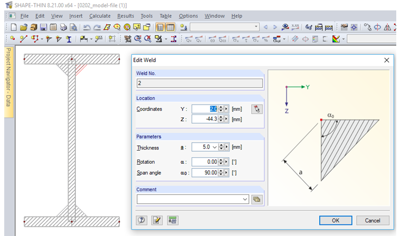This screenshot has height=236, width=401.
Task: Step the Thickness spinner
Action: click(x=221, y=147)
